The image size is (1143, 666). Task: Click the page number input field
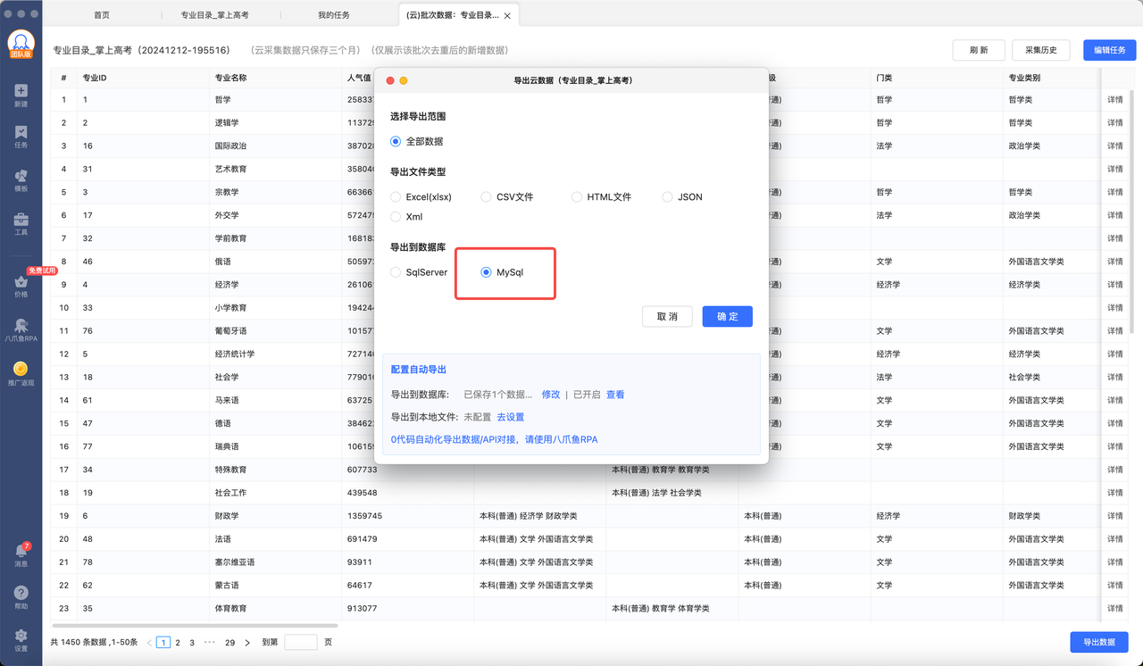[x=300, y=643]
